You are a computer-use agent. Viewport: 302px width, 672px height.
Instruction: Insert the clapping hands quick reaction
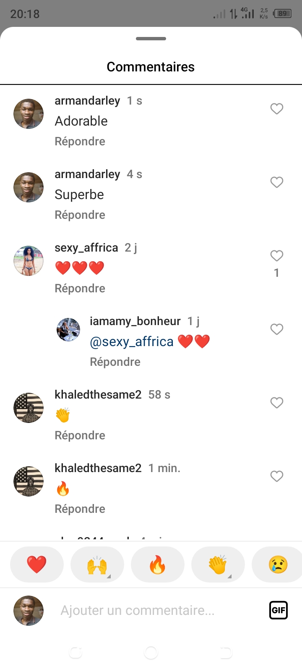218,564
